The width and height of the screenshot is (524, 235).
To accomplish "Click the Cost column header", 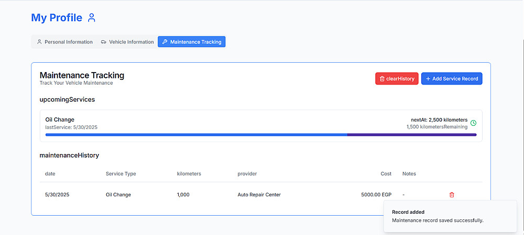I will (x=386, y=173).
